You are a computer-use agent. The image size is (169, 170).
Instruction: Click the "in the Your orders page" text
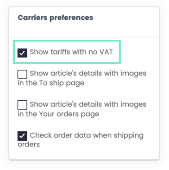(x=58, y=114)
